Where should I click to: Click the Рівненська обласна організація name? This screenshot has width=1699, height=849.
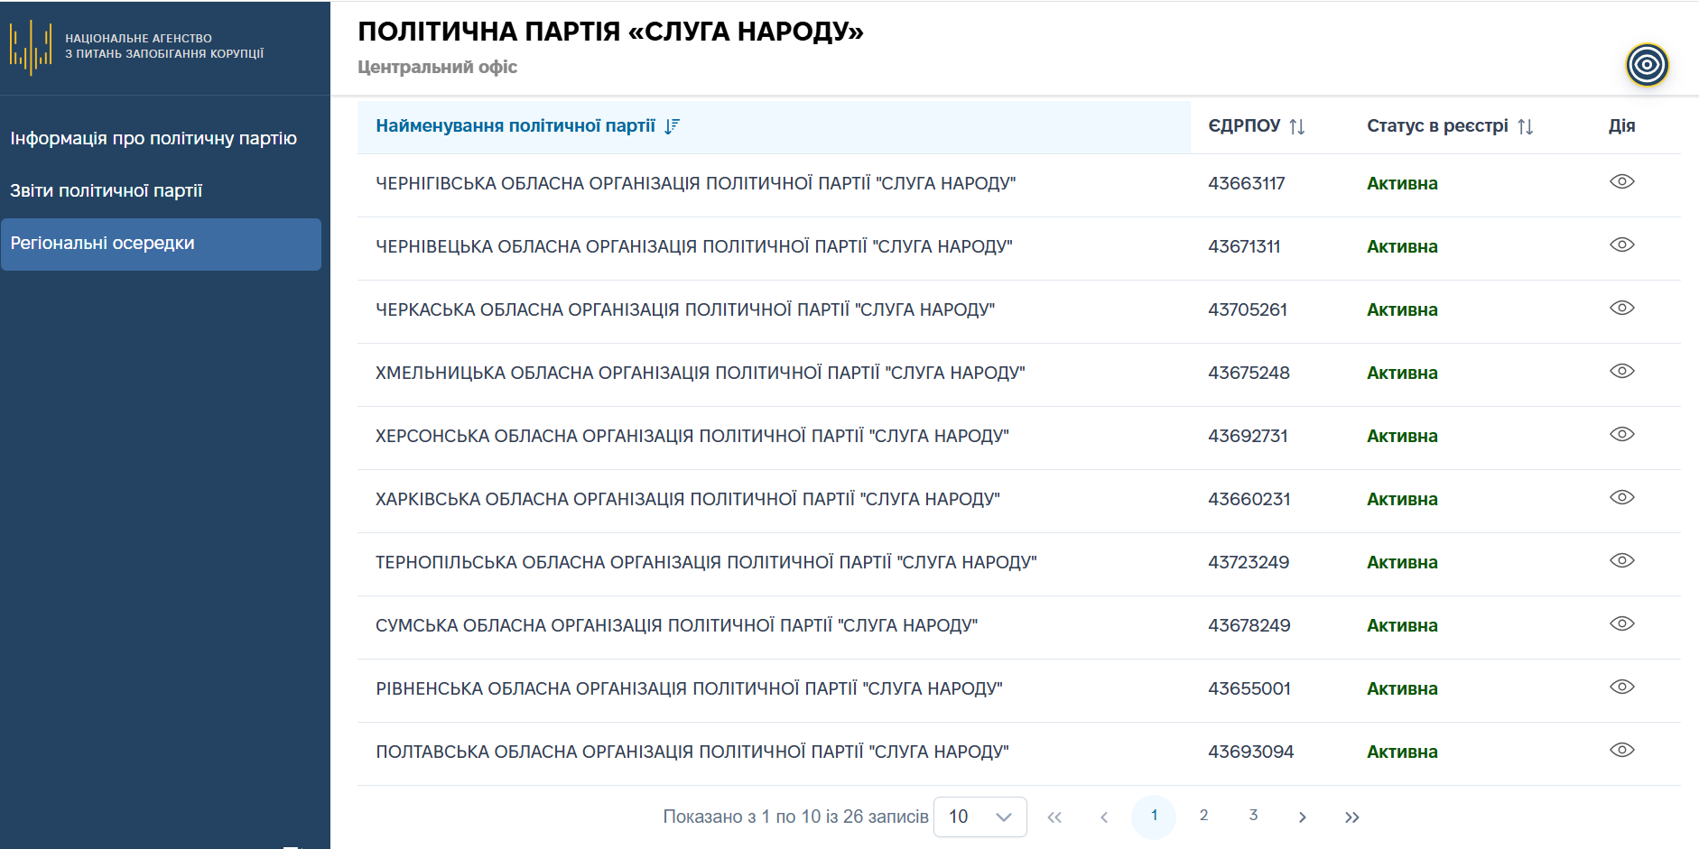click(689, 689)
